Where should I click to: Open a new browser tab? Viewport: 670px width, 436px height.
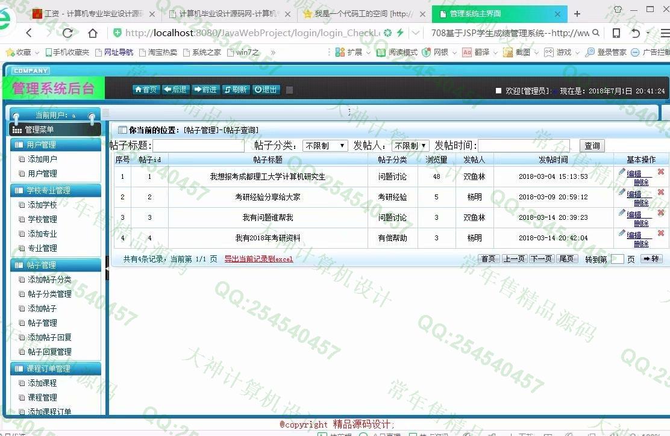(577, 14)
